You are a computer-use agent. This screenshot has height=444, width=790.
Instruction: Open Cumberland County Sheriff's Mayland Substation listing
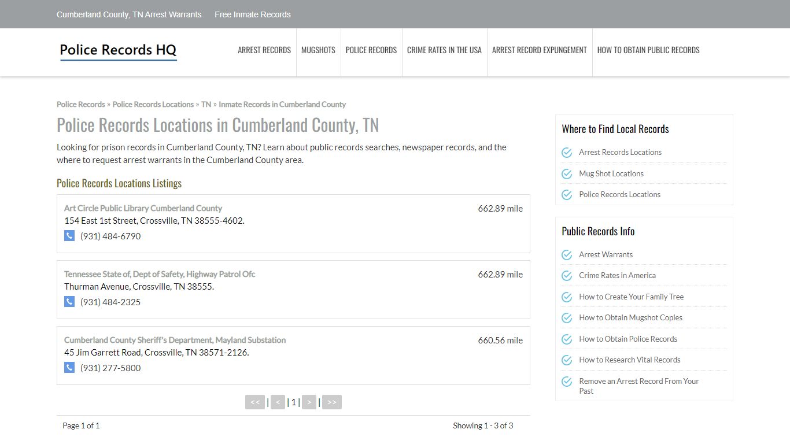[175, 340]
